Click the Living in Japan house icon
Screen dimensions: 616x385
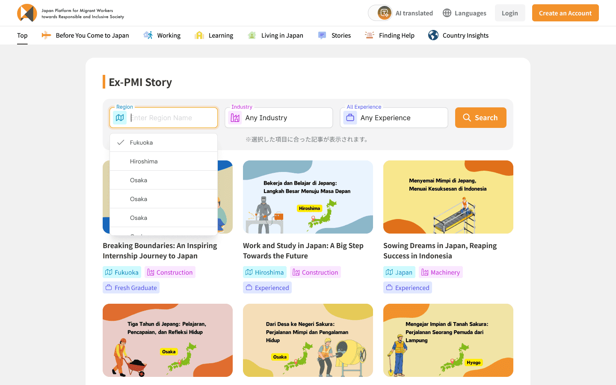point(252,36)
